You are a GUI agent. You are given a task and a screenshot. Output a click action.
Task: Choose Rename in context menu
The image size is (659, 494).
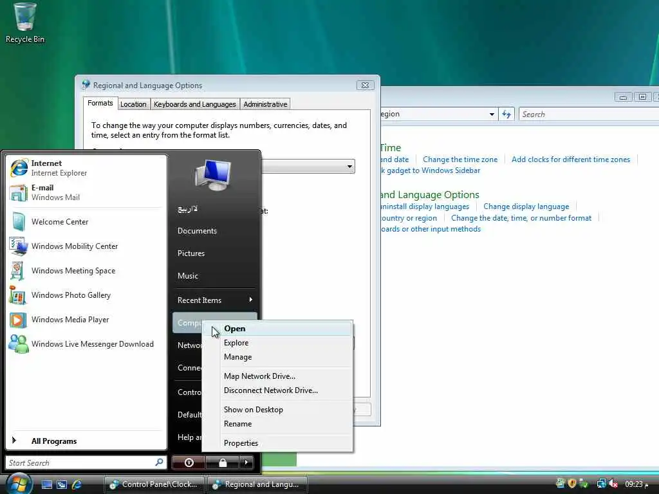(277, 424)
